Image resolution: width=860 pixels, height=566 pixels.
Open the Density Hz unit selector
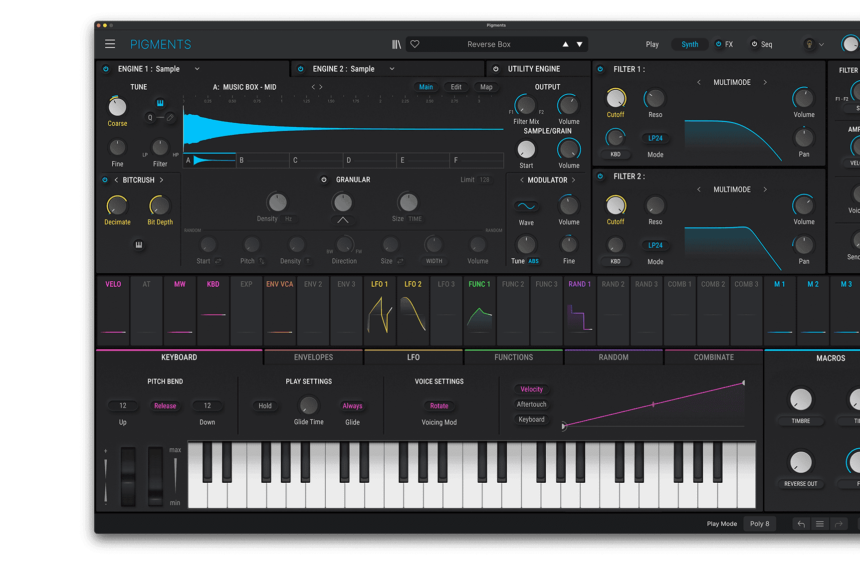click(288, 219)
